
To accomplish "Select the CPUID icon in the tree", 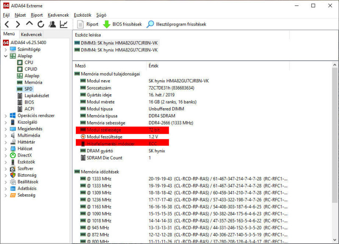I will coord(20,69).
